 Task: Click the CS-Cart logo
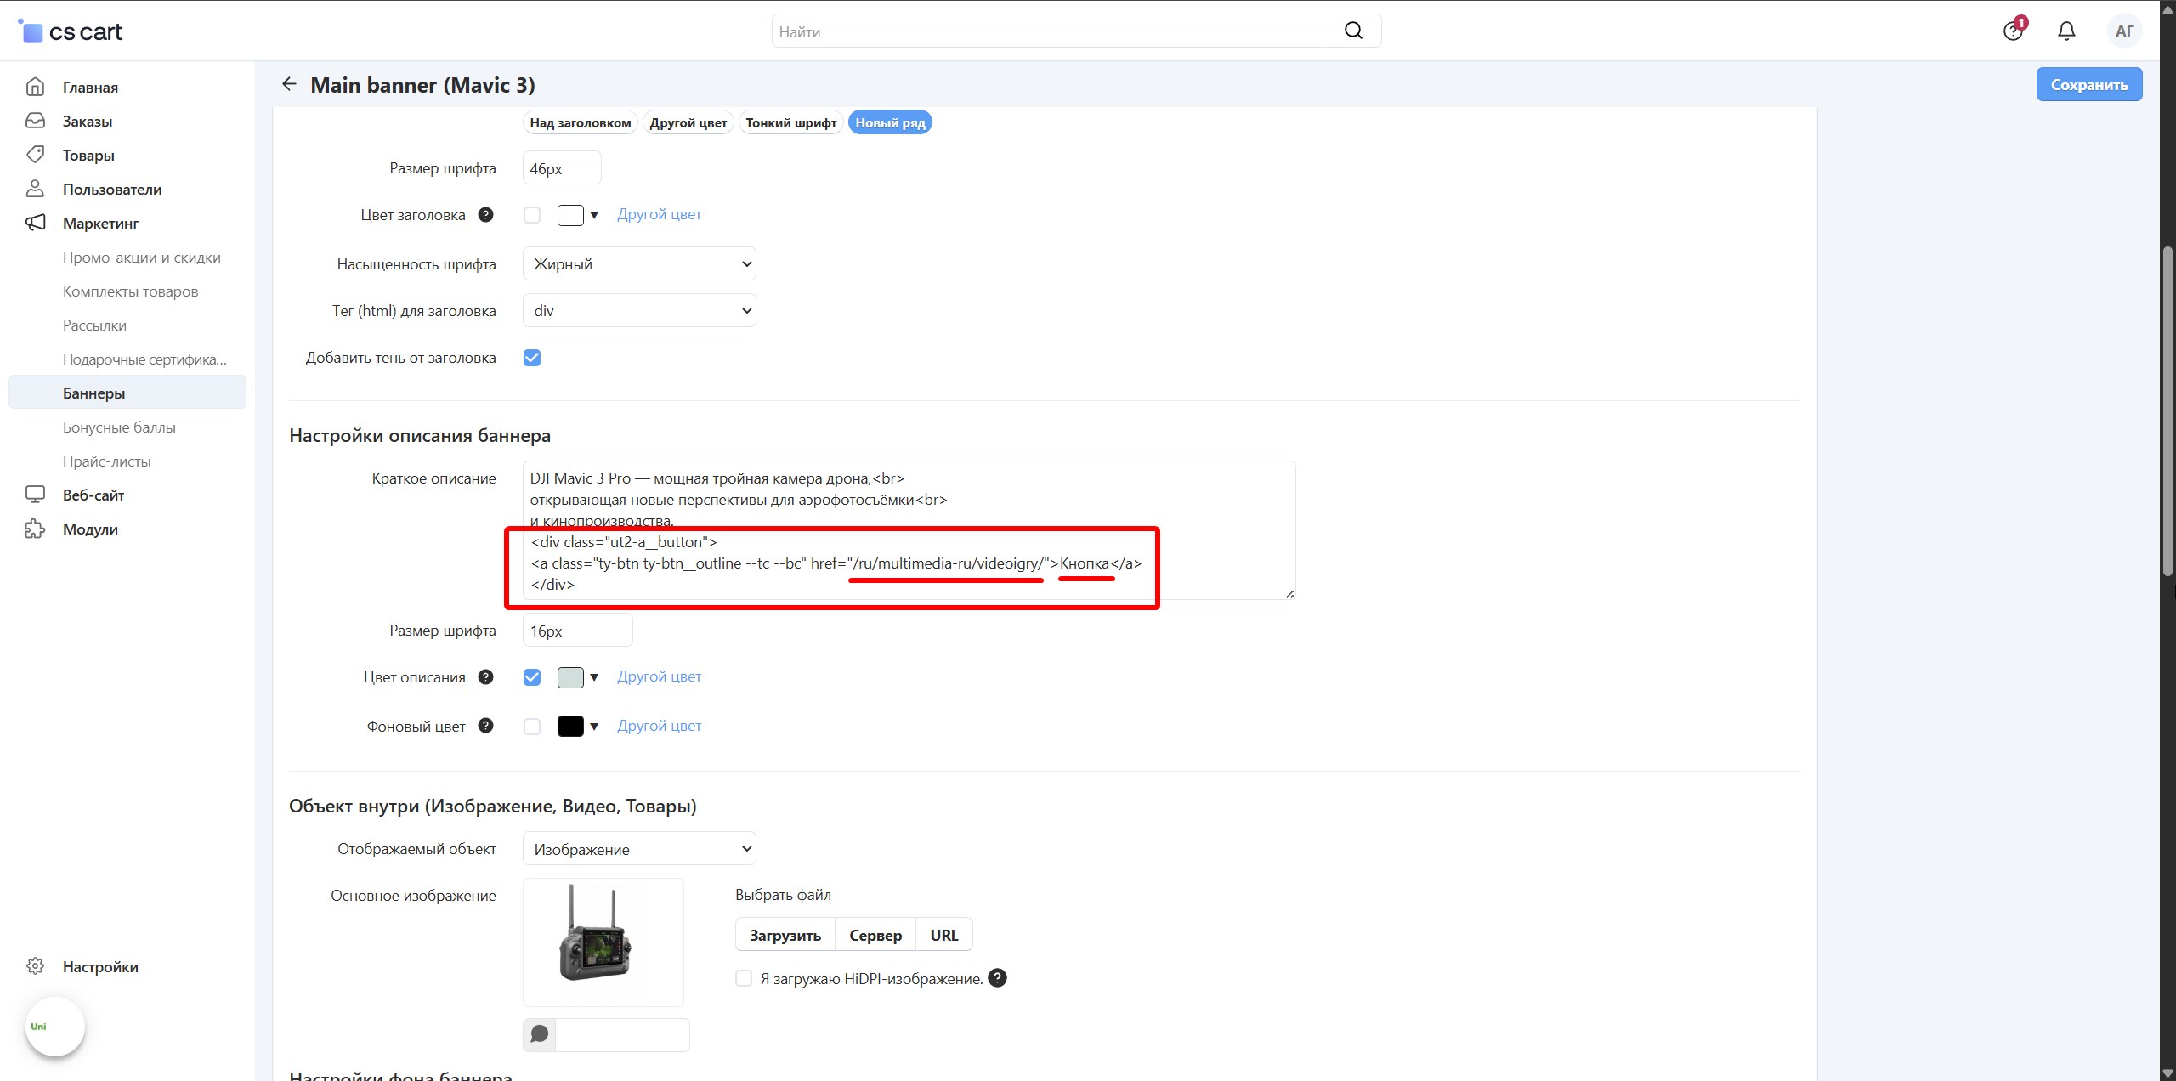pos(71,31)
